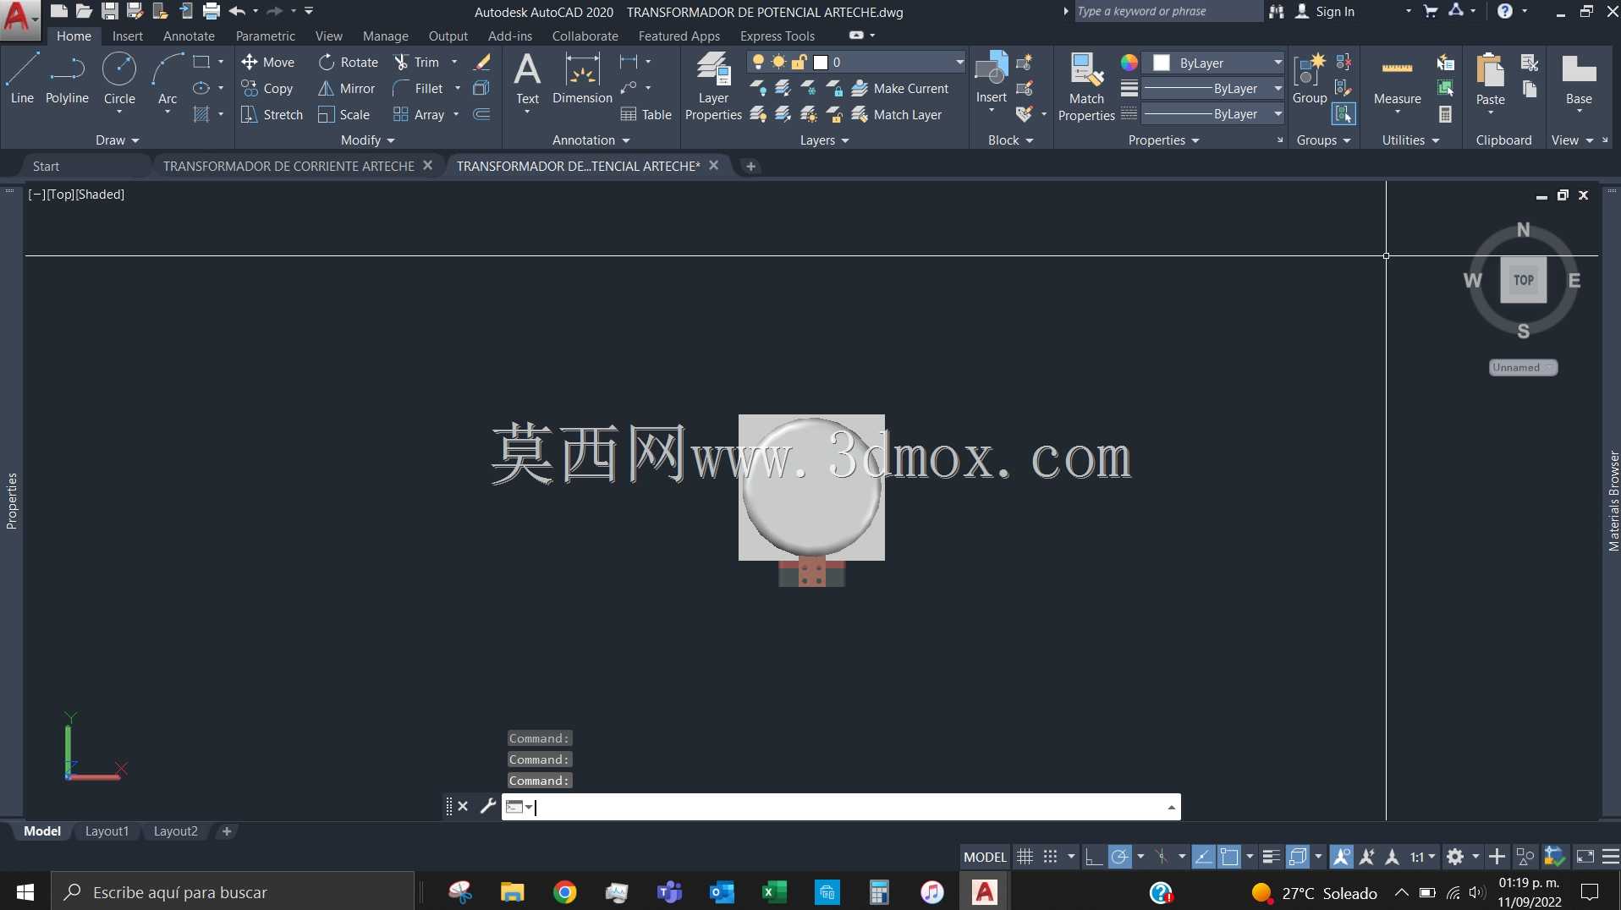Add a Dimension annotation

(582, 79)
